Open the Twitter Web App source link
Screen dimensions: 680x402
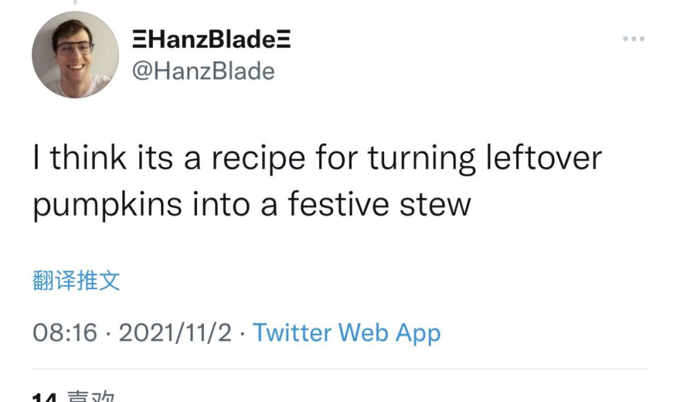346,332
